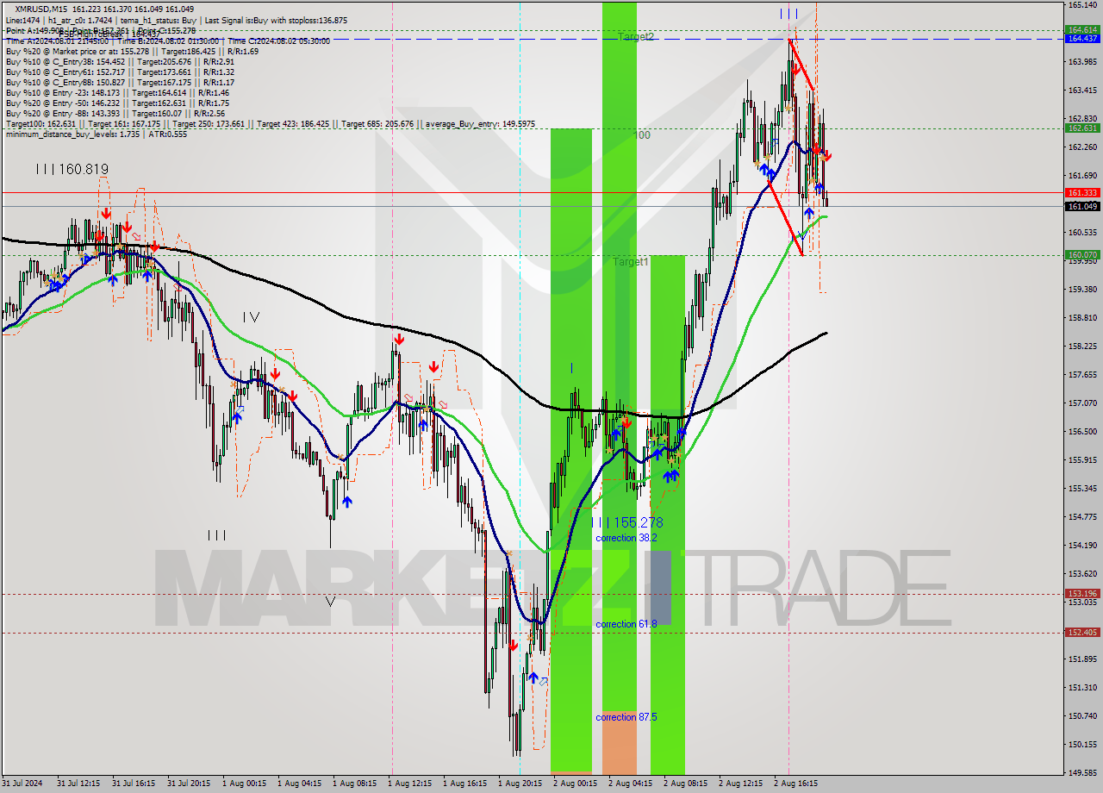Click the 'correction 61.8' label

(626, 624)
